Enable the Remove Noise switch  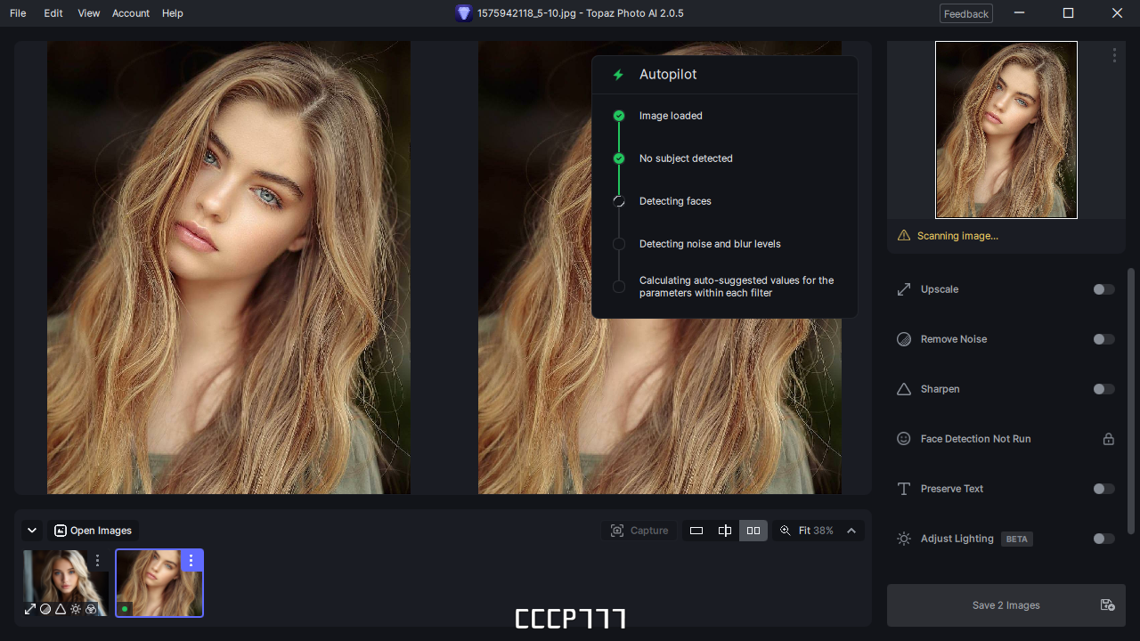click(1103, 339)
